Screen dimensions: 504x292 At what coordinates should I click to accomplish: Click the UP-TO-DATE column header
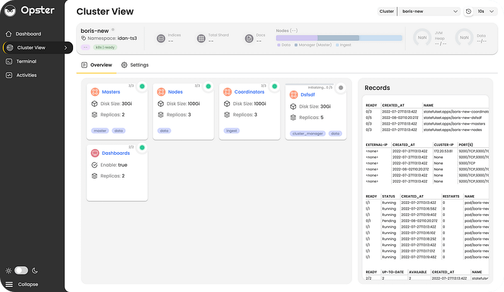pyautogui.click(x=392, y=272)
